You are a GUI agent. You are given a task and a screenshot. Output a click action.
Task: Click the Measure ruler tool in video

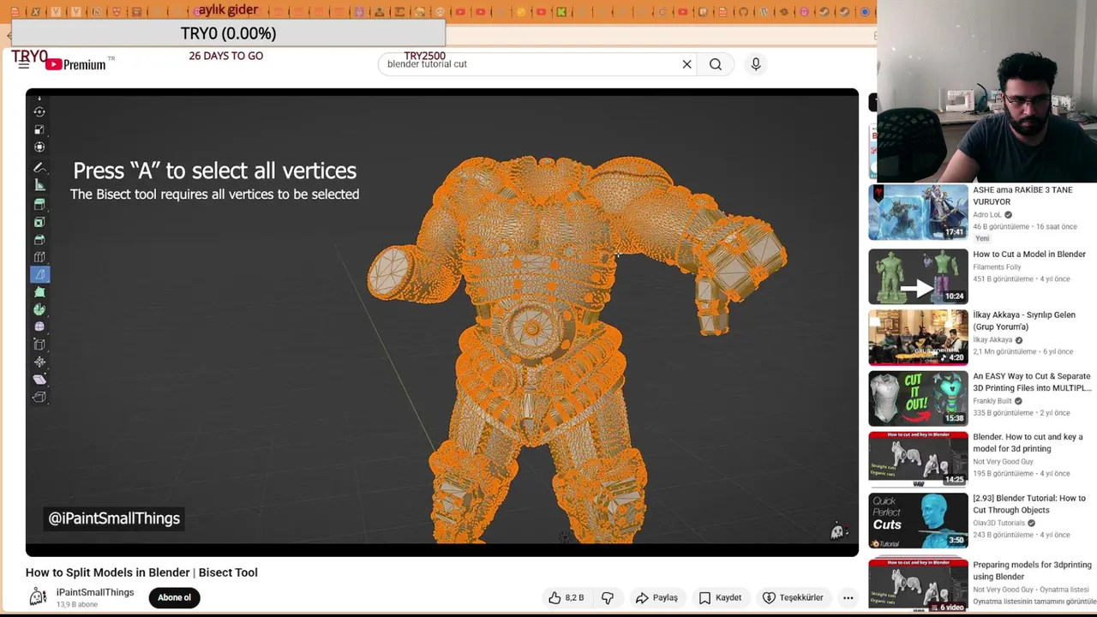coord(39,185)
